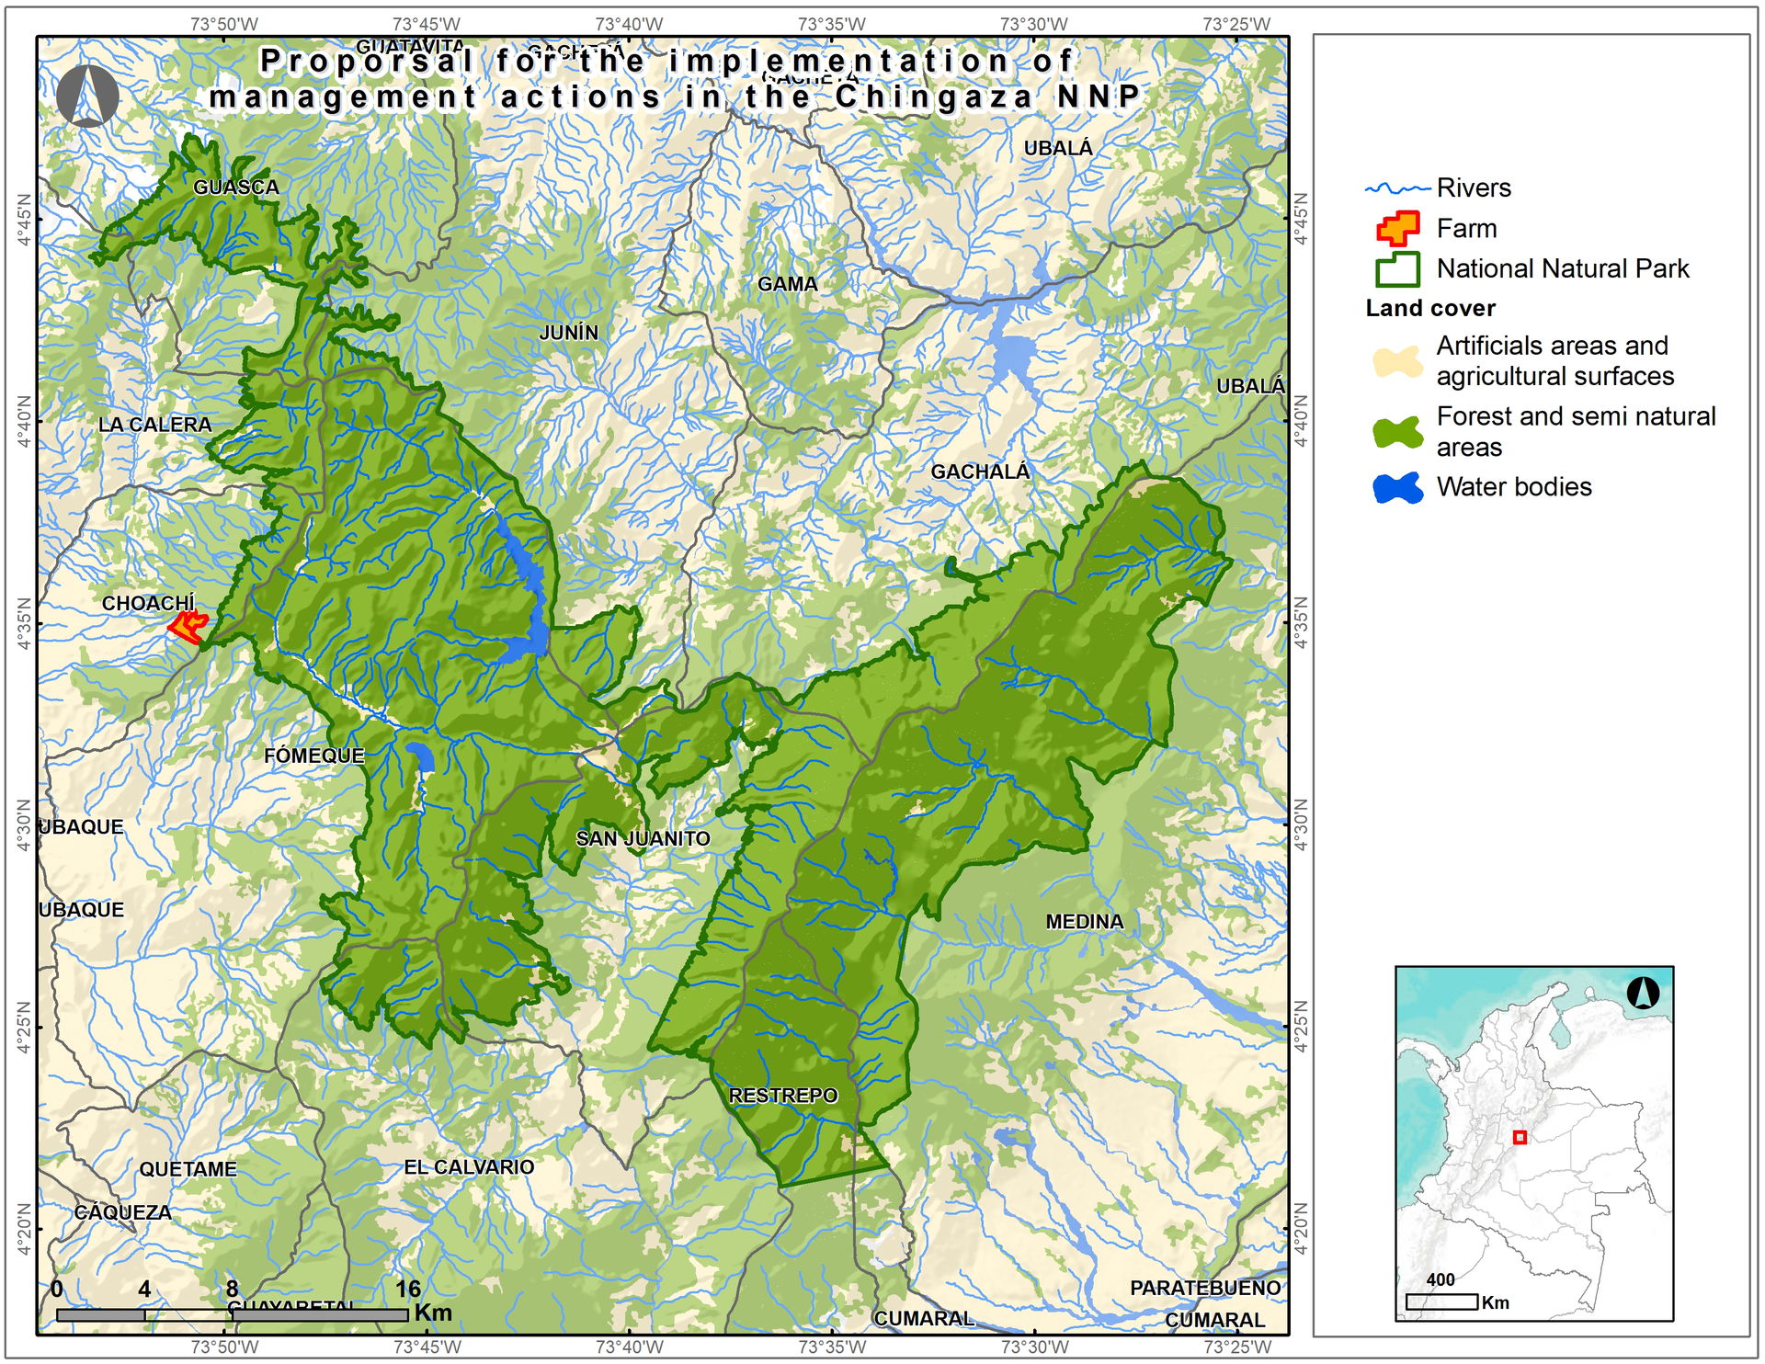Click the Artificials areas legend color swatch

[1397, 362]
